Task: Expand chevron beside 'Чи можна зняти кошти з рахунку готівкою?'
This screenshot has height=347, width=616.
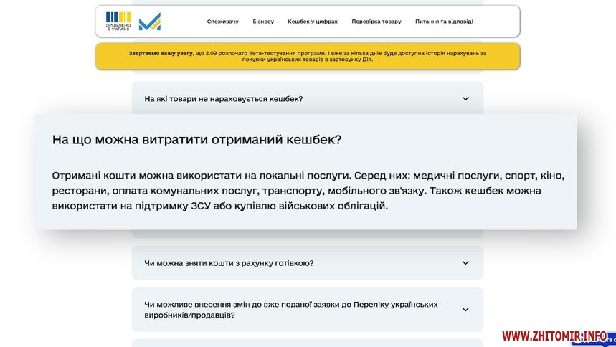Action: pyautogui.click(x=465, y=263)
